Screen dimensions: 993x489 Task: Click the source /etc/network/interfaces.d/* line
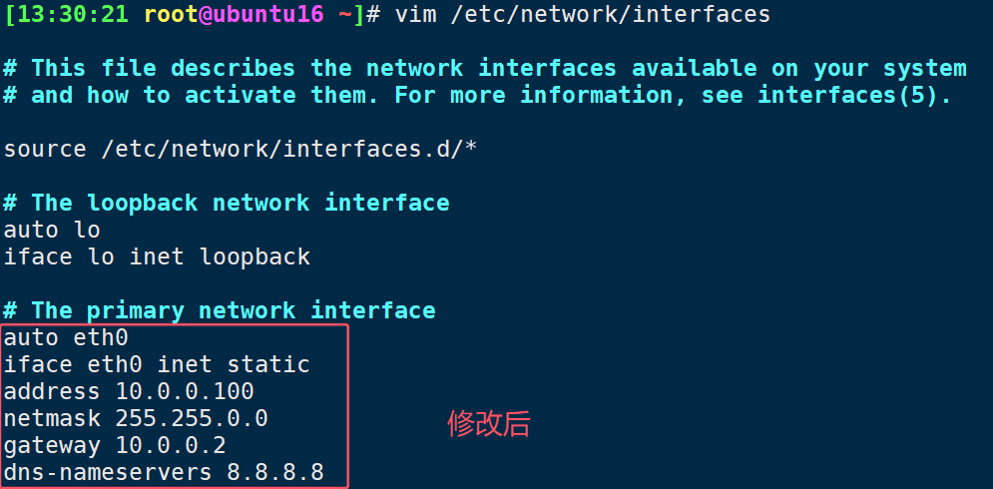coord(241,150)
